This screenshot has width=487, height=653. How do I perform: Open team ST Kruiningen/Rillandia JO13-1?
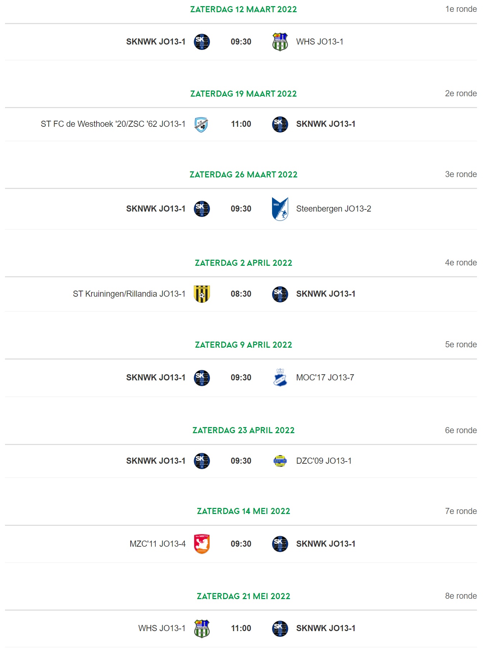click(x=129, y=294)
